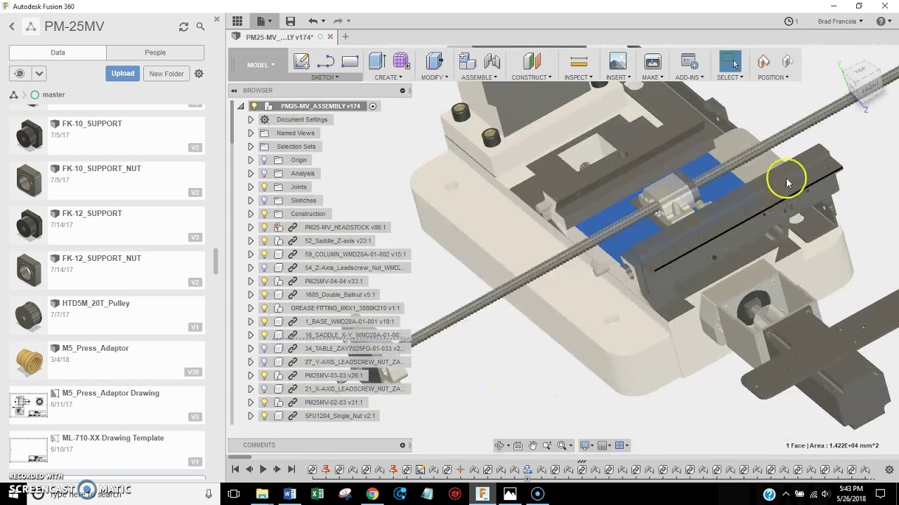Open data panel settings gear
The height and width of the screenshot is (505, 899).
click(199, 74)
